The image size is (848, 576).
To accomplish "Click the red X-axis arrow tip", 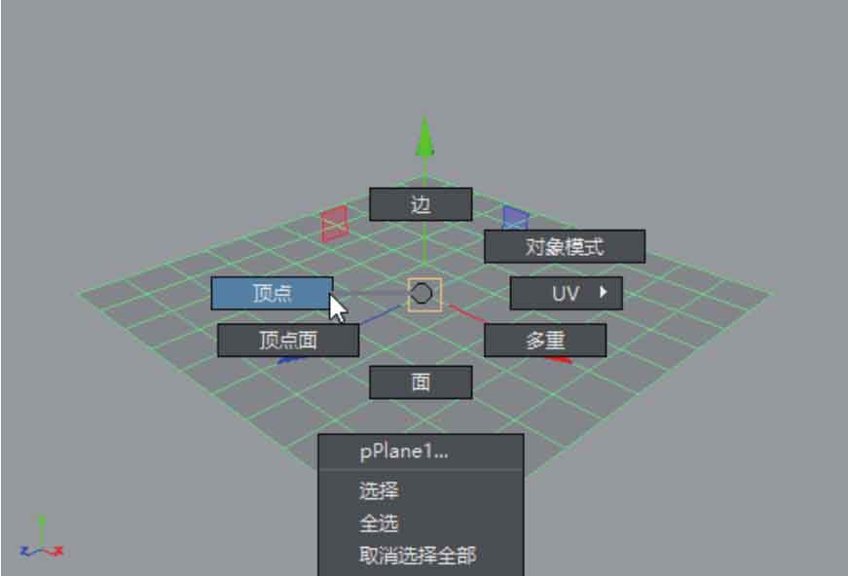I will [559, 359].
